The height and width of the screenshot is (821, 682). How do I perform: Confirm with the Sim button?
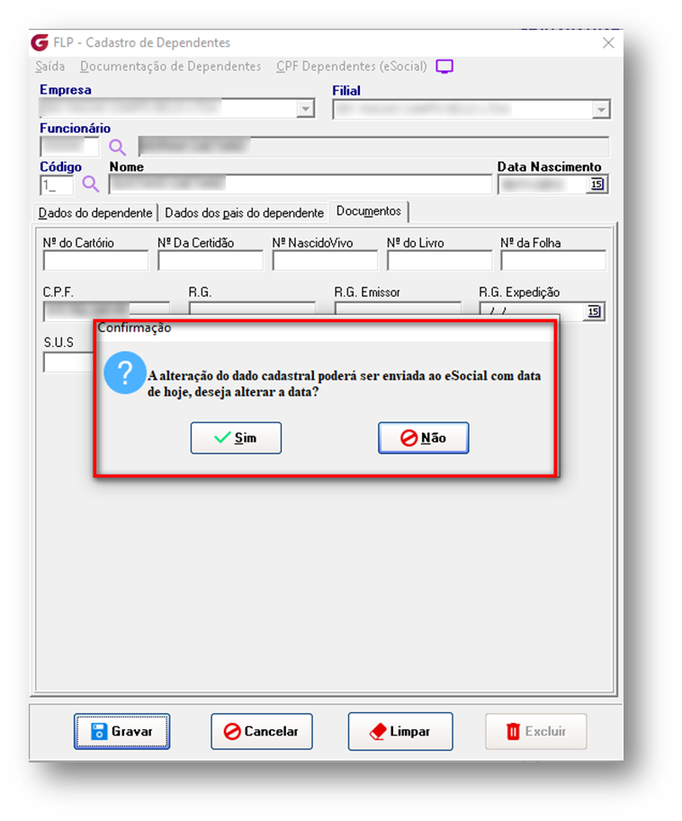[236, 438]
